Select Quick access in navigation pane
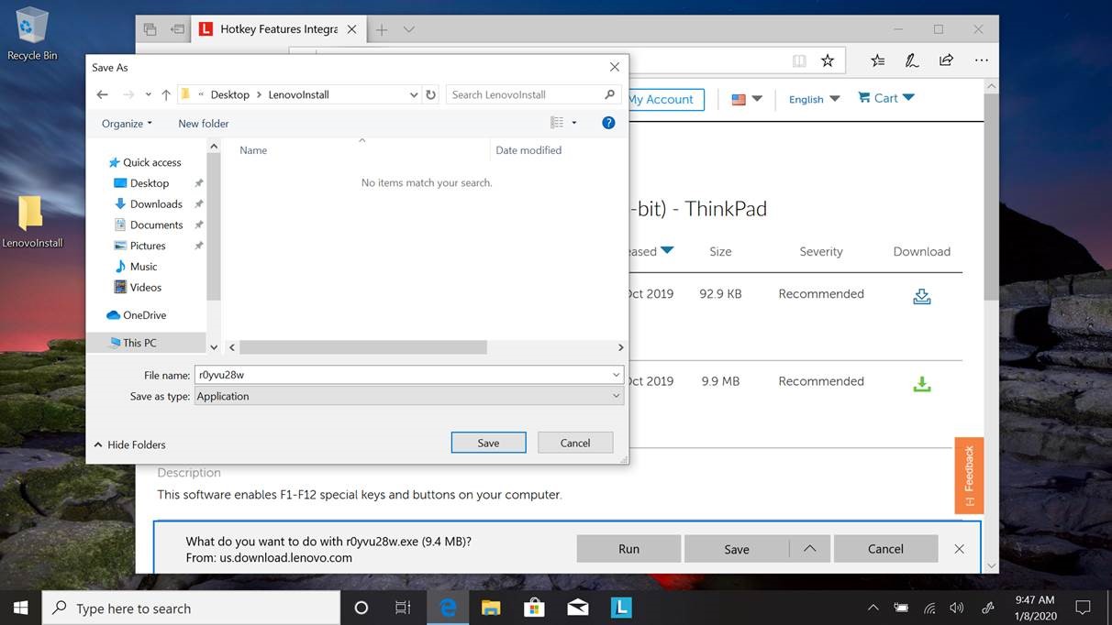This screenshot has width=1112, height=625. click(145, 162)
